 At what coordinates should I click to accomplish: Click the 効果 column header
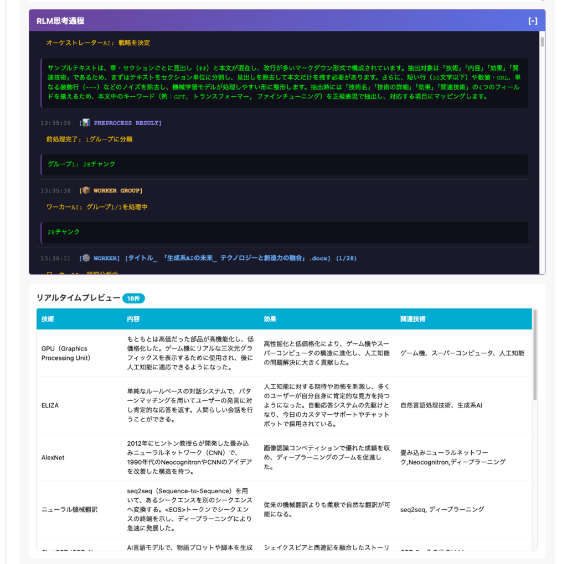pyautogui.click(x=270, y=319)
